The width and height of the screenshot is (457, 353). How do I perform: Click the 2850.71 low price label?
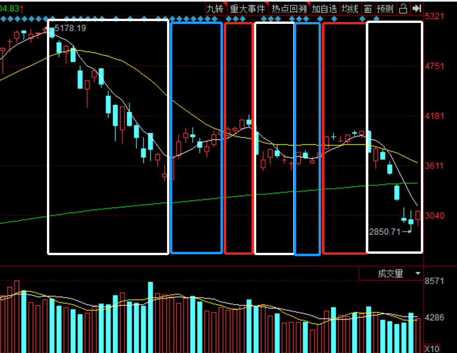[385, 232]
